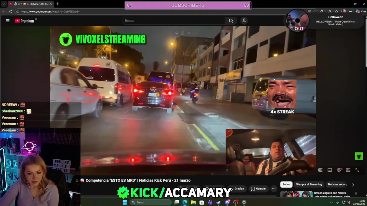
Task: Click the tray microphone icon
Action: 337,202
